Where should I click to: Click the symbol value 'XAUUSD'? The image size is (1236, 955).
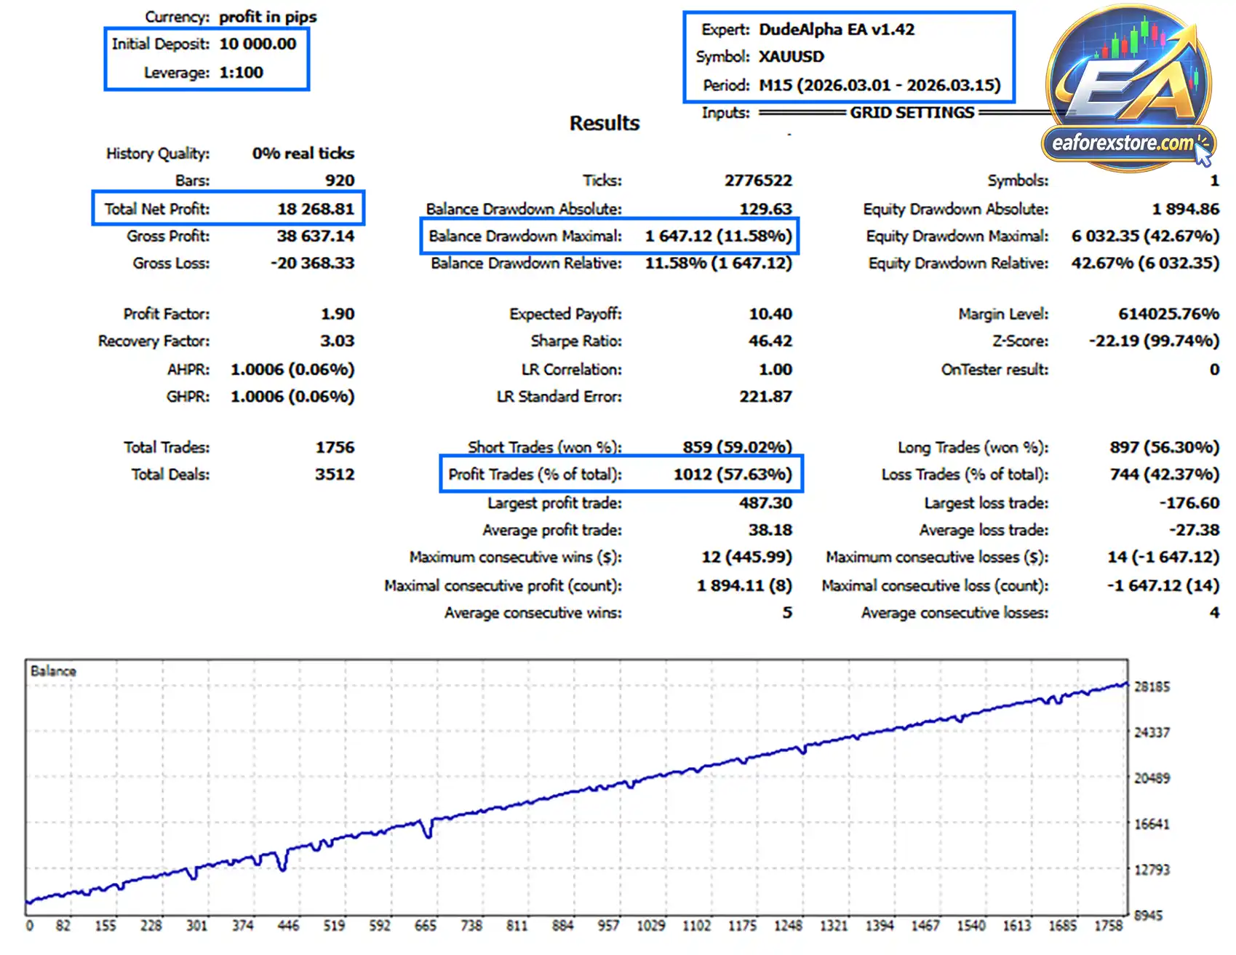[x=792, y=57]
